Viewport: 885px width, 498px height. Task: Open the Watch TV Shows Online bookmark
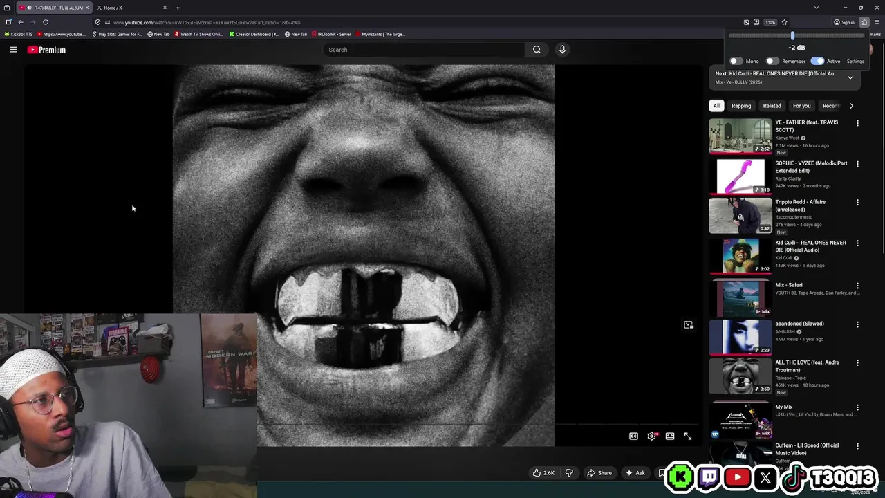(199, 34)
